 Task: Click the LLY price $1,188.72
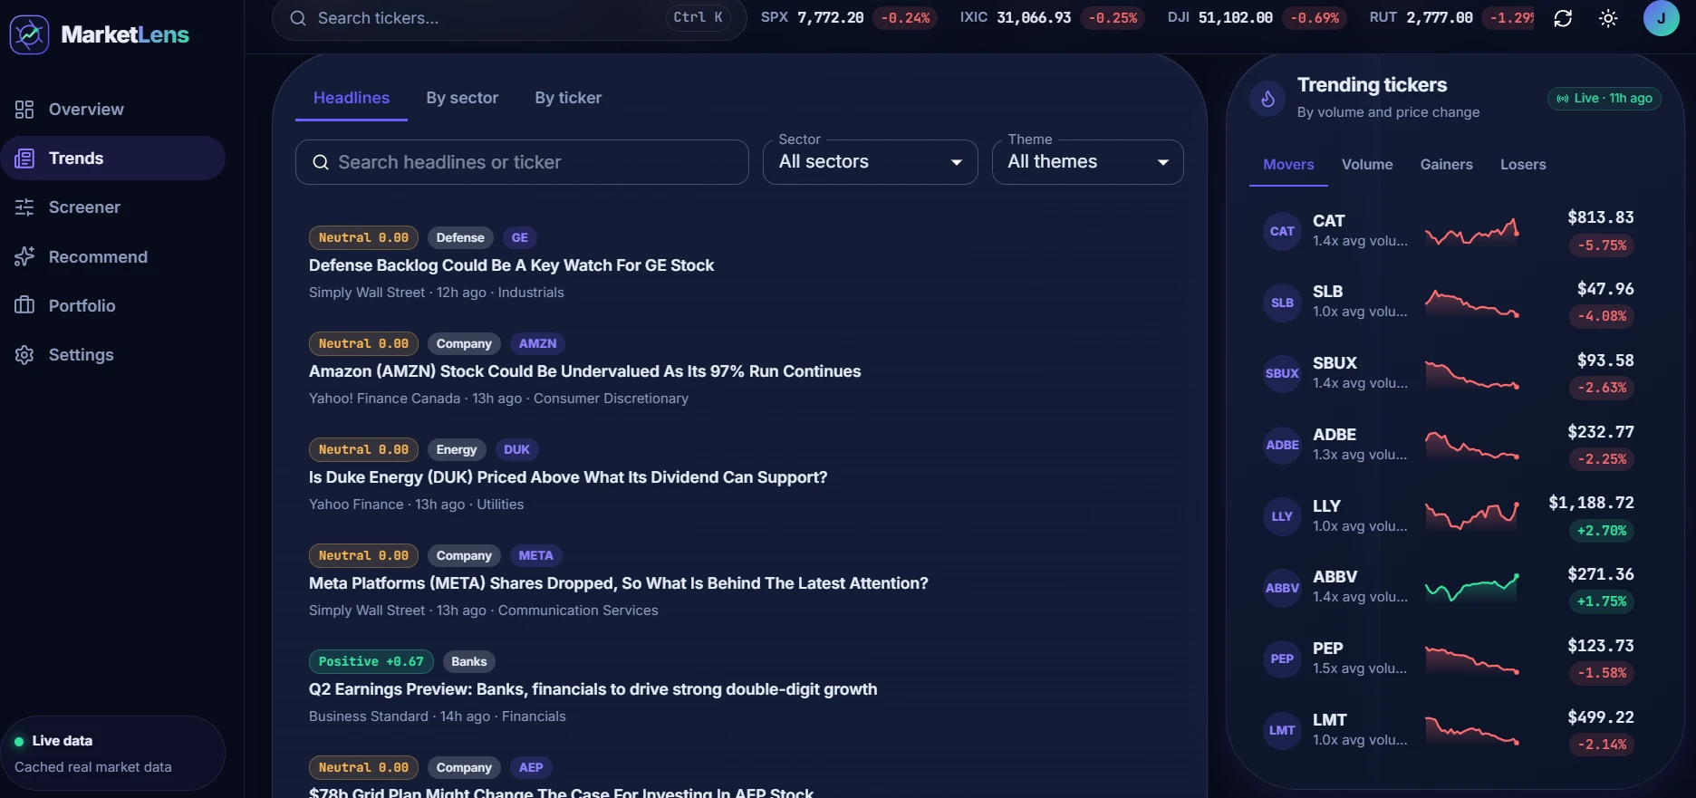(1591, 503)
